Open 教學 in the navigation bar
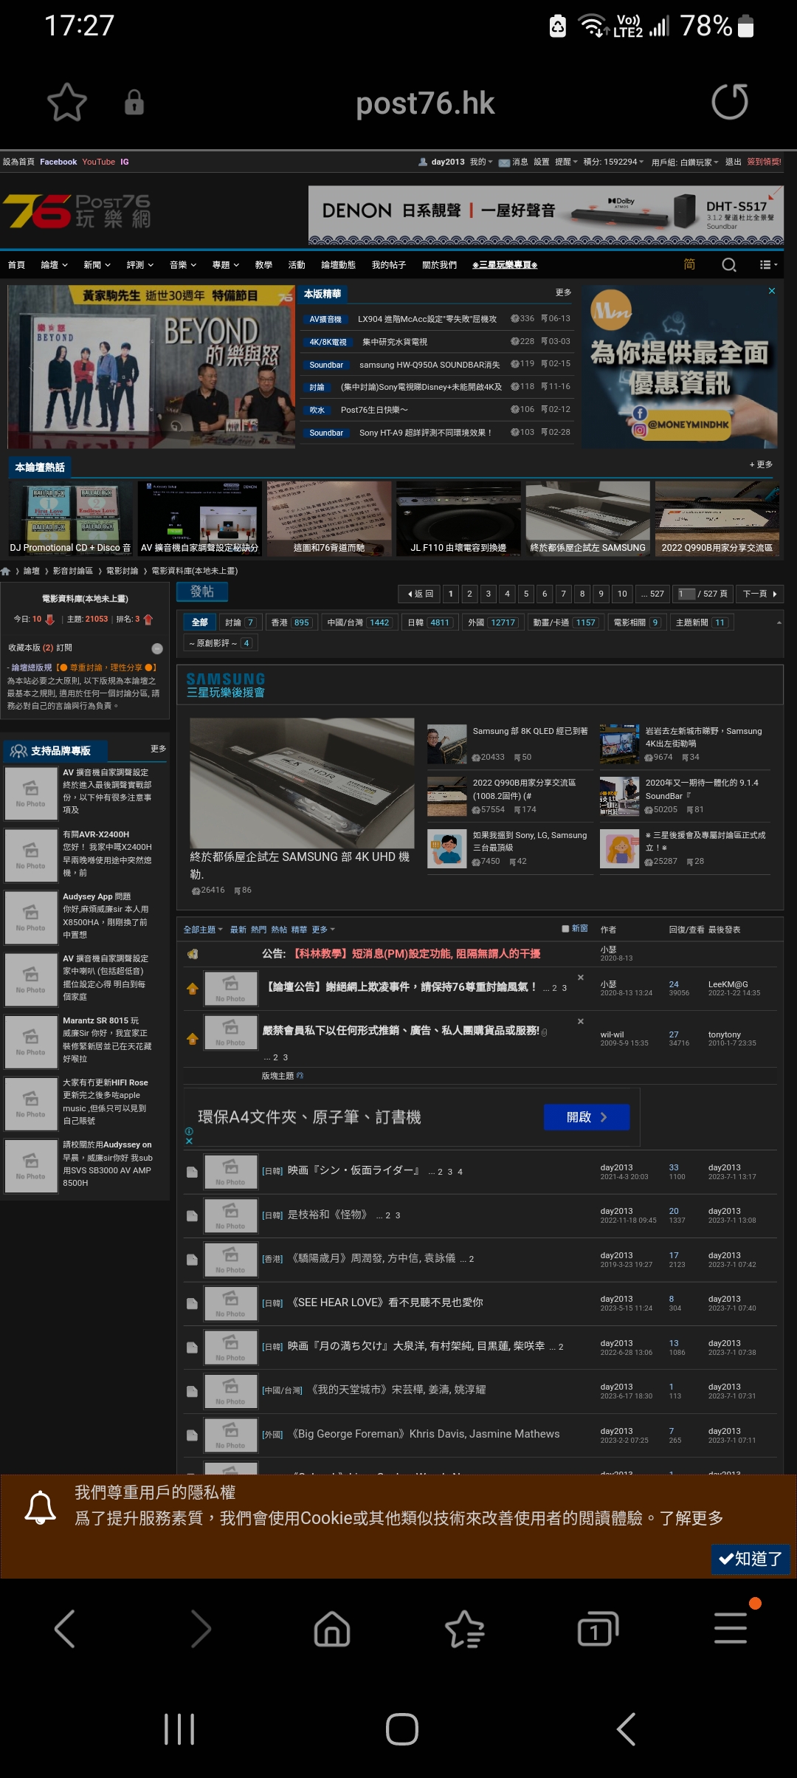797x1778 pixels. pos(263,265)
